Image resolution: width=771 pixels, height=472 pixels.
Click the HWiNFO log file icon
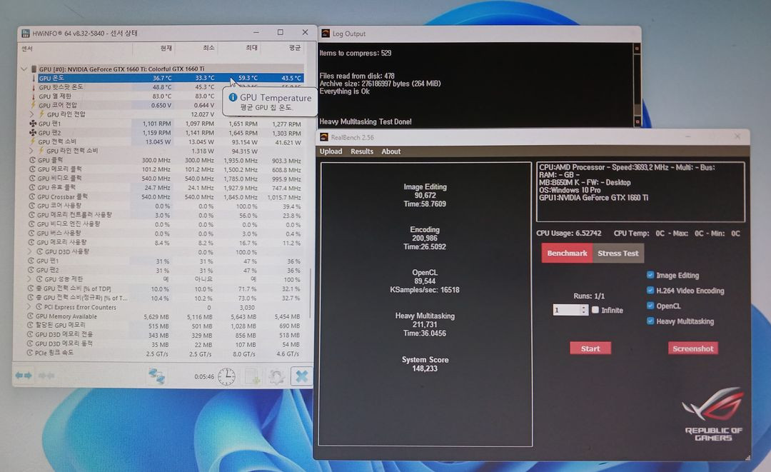click(x=253, y=377)
